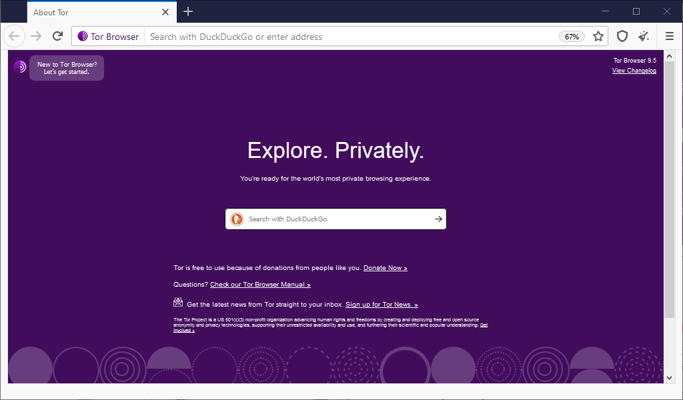Open the Sign up for Tor News link

[x=382, y=304]
